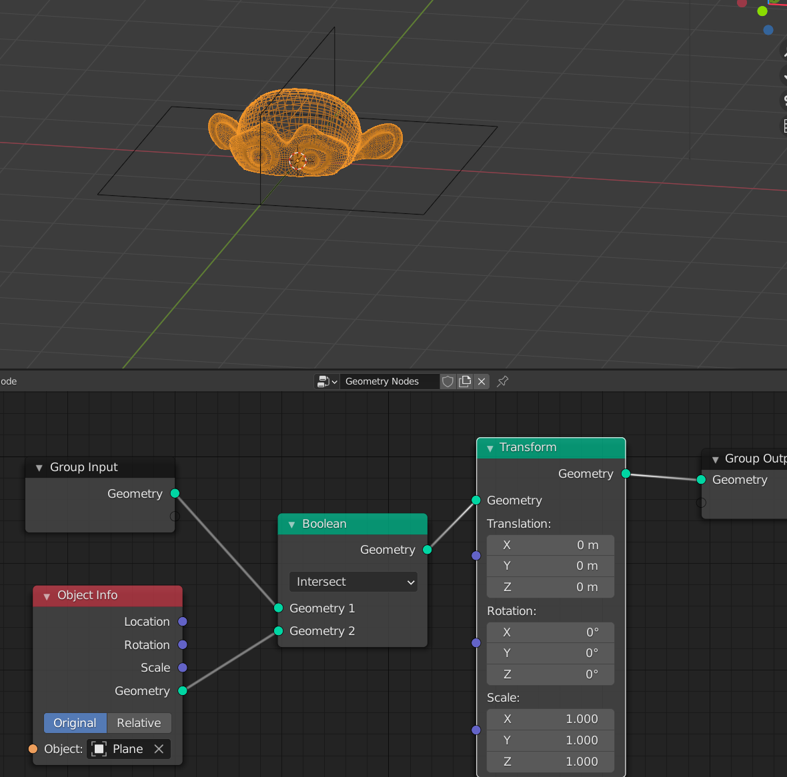Collapse the Object Info node
This screenshot has height=777, width=787.
coord(47,596)
